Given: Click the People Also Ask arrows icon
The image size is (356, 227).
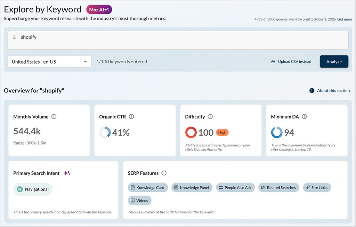Looking at the screenshot, I should tap(221, 187).
